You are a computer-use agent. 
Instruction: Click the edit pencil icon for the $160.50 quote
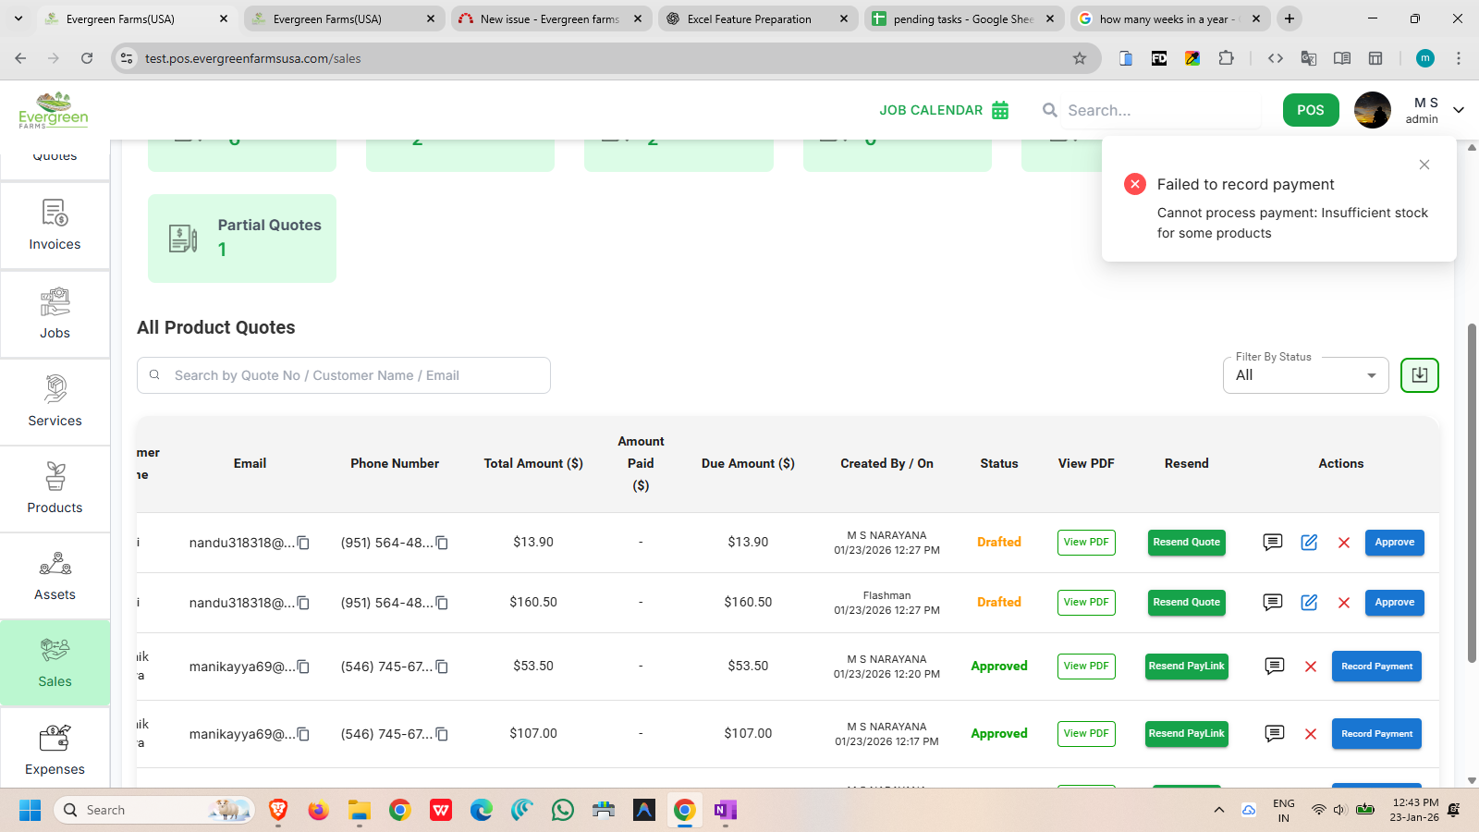(x=1309, y=603)
